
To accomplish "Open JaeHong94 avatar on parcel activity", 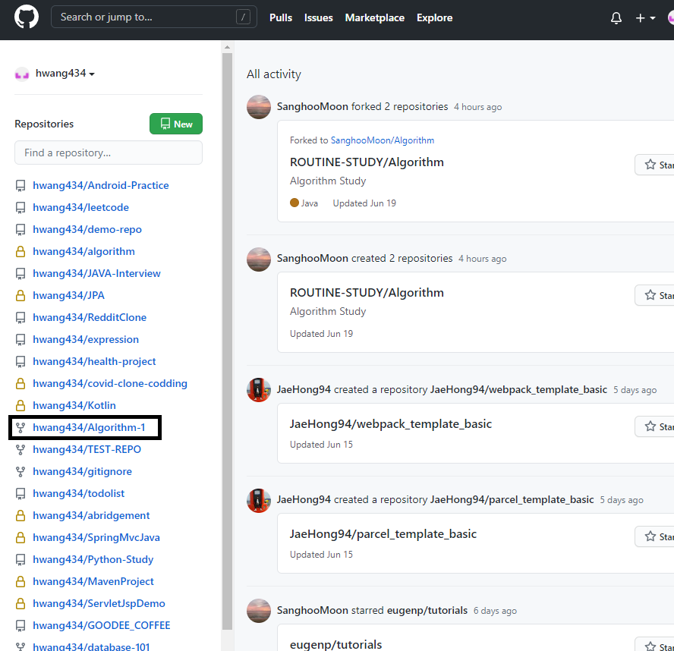I will (259, 500).
